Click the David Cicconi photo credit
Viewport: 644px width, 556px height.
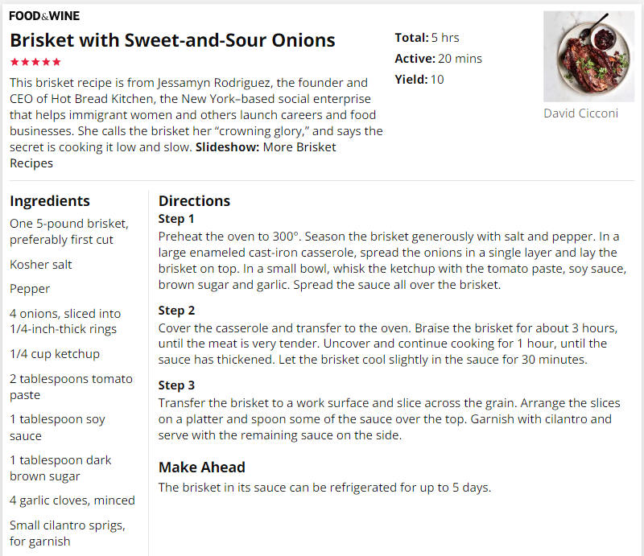[x=580, y=113]
